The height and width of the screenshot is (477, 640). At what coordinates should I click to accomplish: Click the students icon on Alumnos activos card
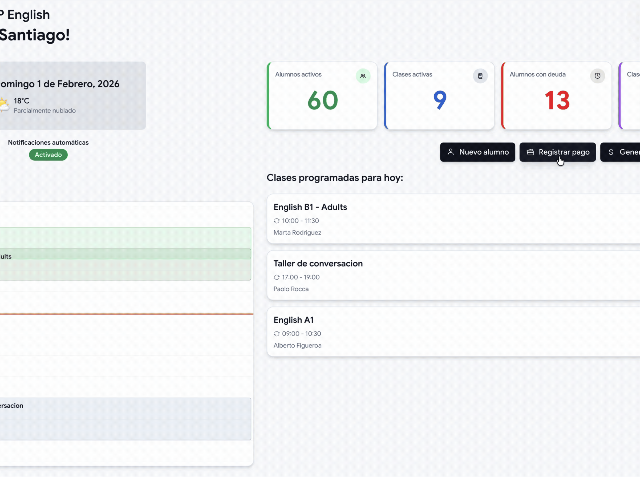[x=363, y=76]
